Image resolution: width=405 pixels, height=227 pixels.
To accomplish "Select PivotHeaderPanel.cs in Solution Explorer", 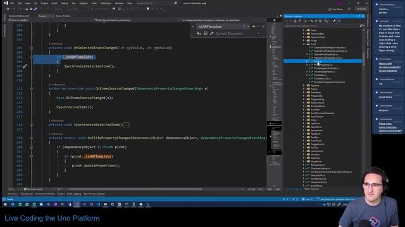I will pyautogui.click(x=325, y=72).
